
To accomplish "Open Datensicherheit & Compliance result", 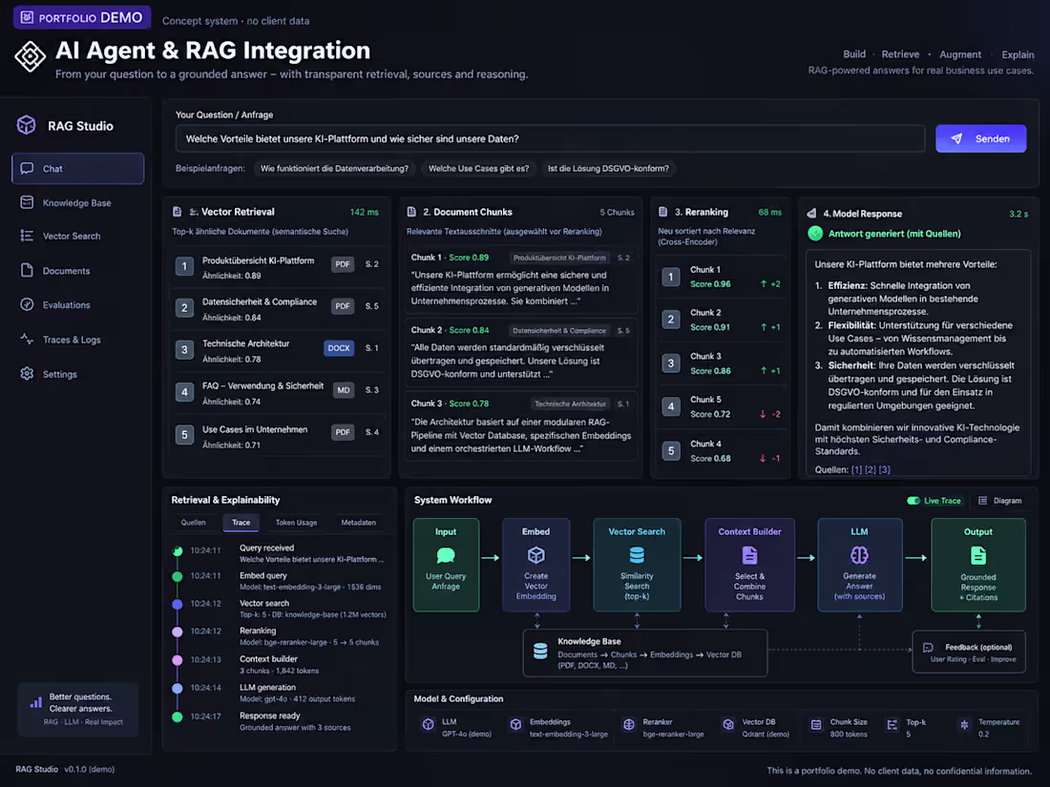I will point(278,309).
